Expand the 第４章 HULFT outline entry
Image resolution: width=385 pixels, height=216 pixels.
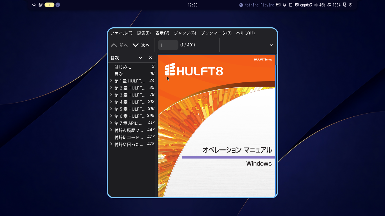click(111, 102)
